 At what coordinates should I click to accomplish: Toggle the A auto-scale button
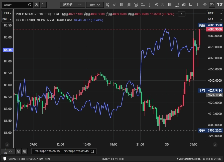pos(215,145)
